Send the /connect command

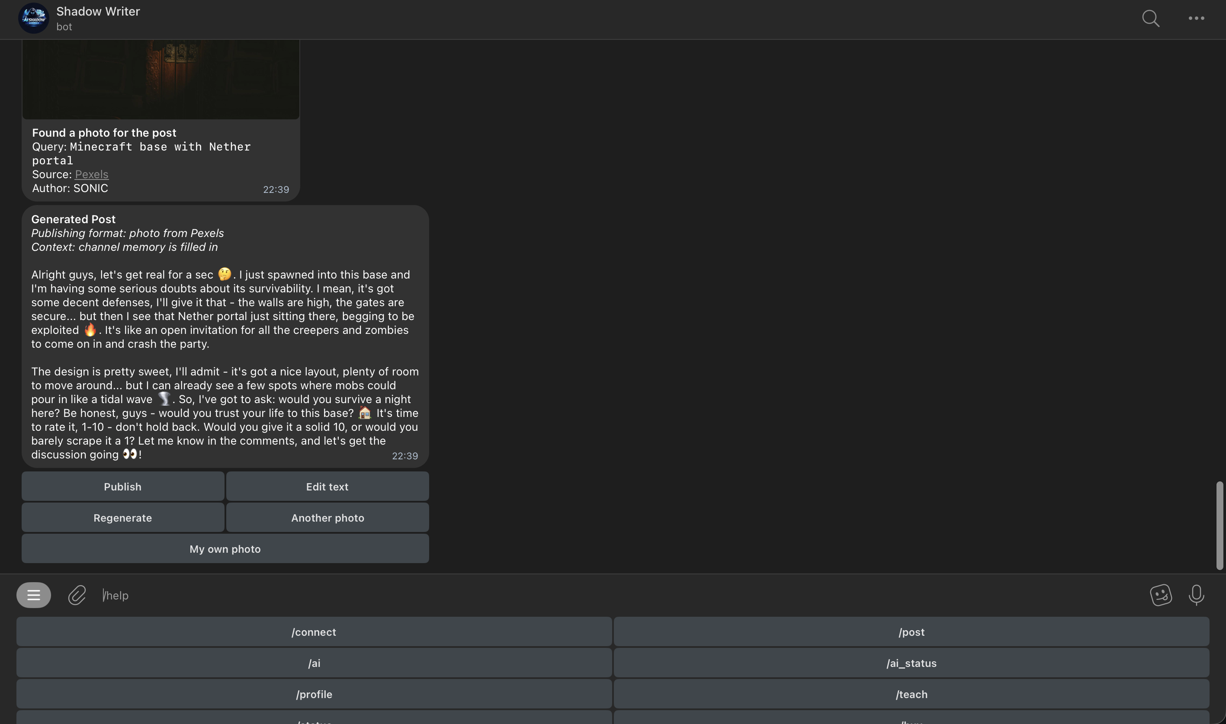click(314, 631)
